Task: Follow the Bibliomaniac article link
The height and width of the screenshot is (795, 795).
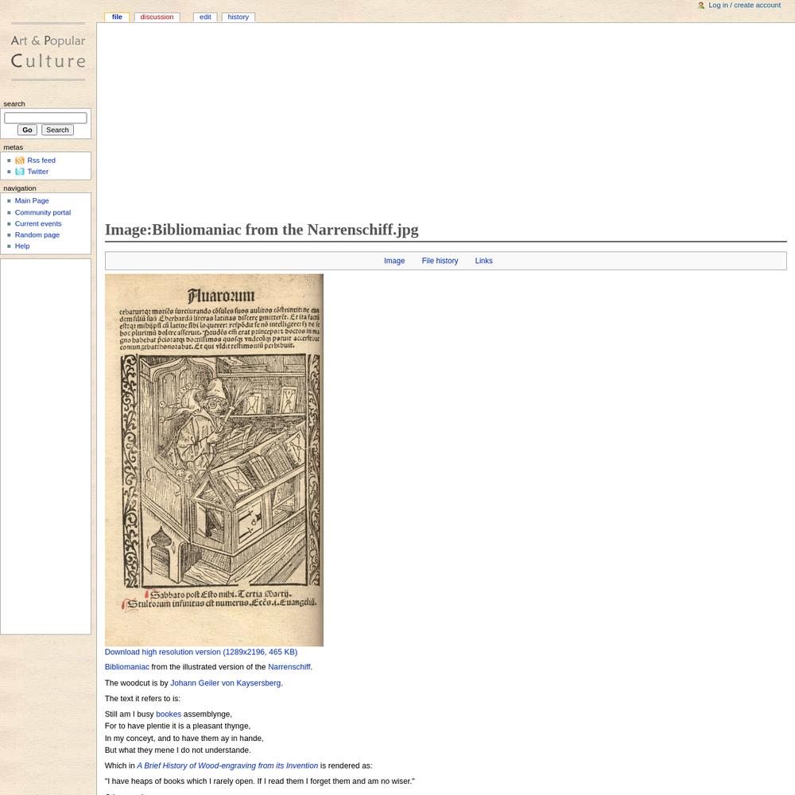Action: coord(126,667)
